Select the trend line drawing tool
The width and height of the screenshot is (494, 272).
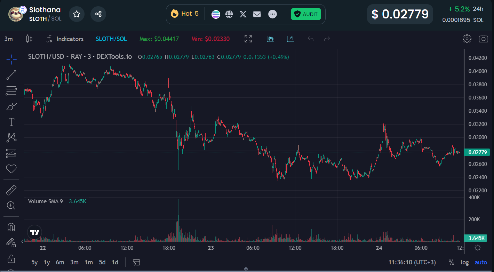coord(11,75)
